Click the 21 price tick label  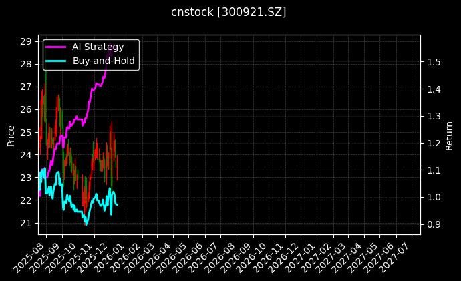26,222
